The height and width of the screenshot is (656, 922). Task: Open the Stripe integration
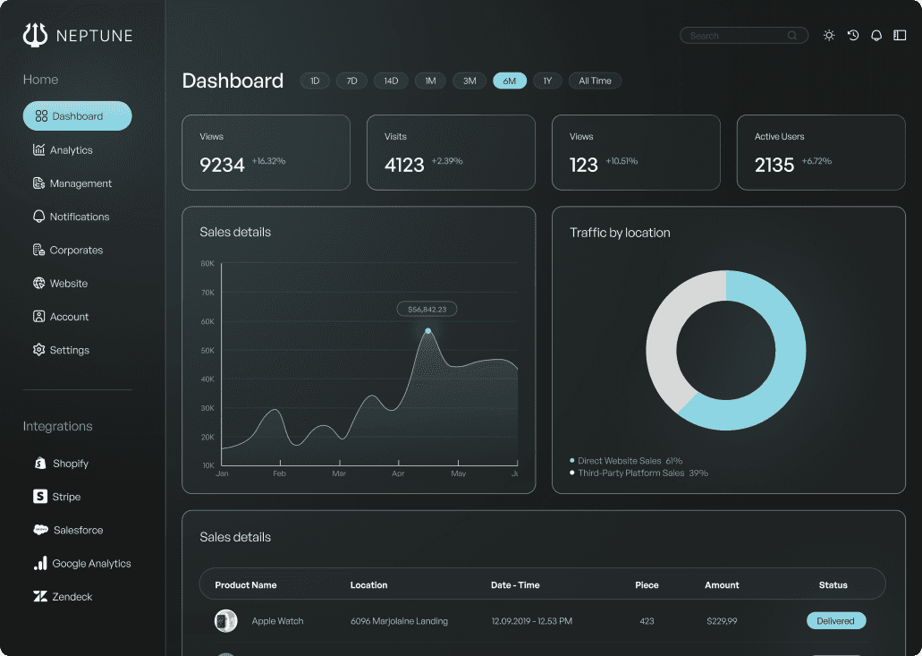(x=57, y=497)
